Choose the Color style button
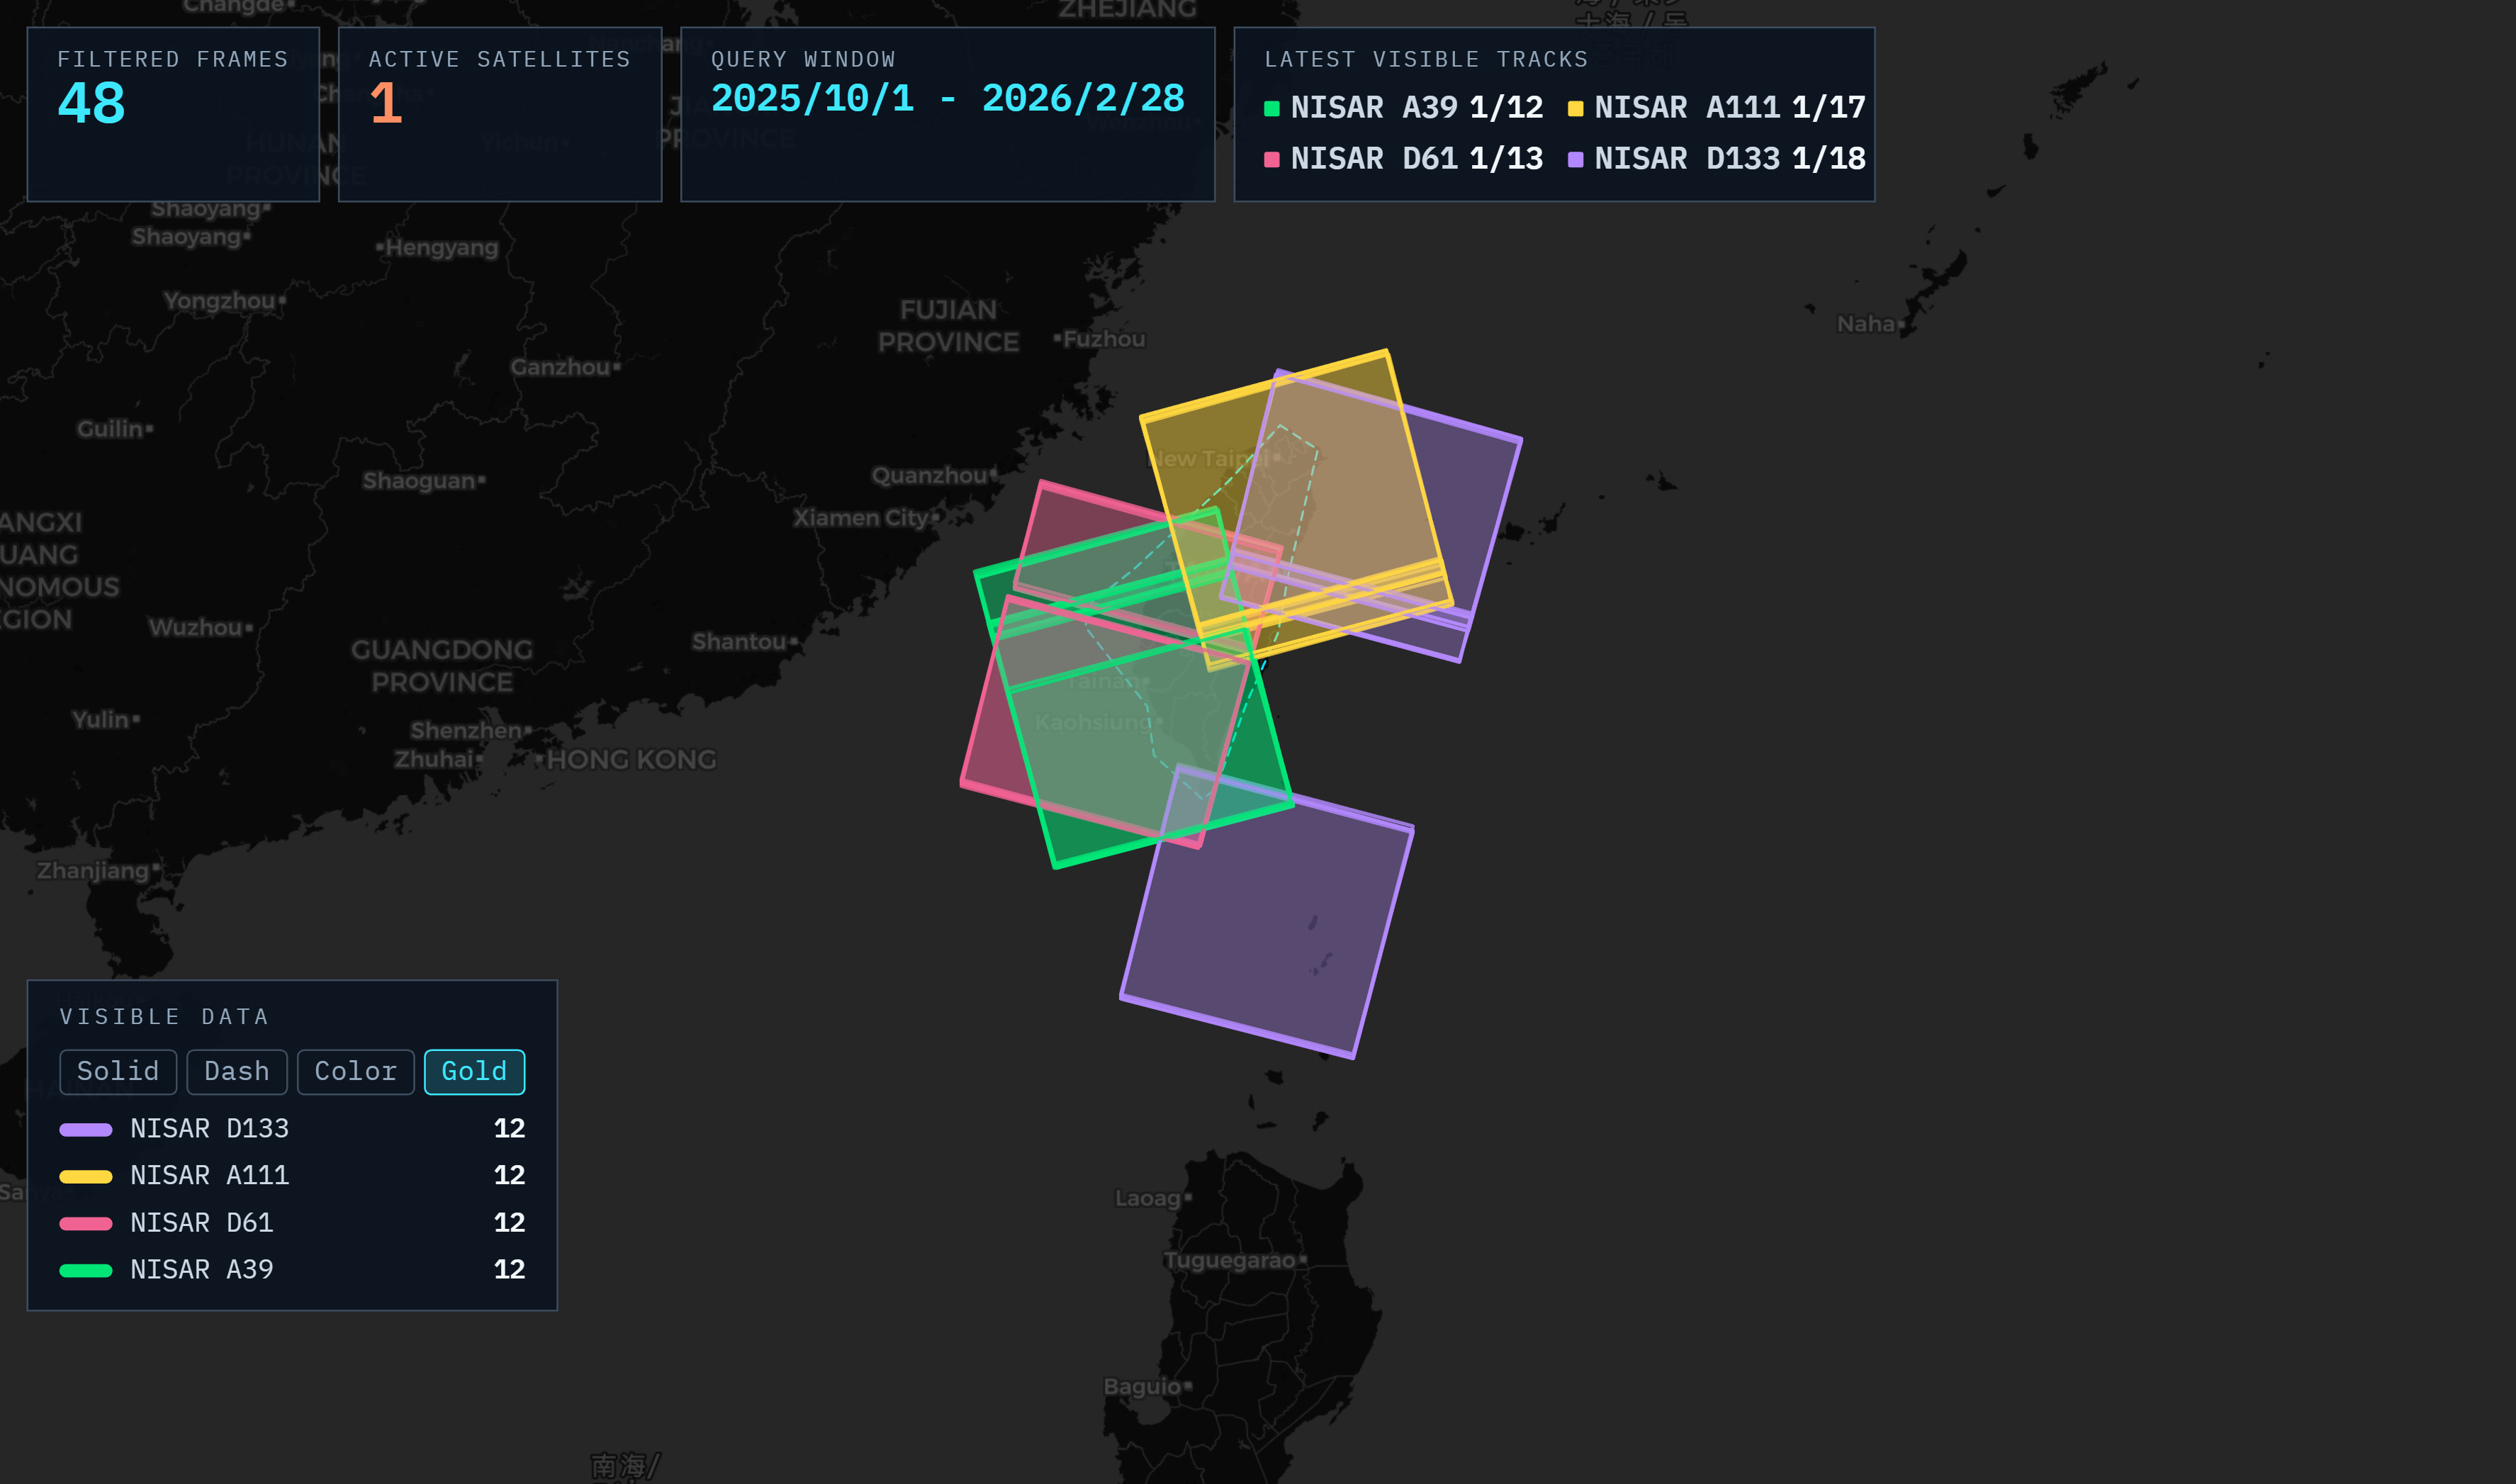 [356, 1071]
